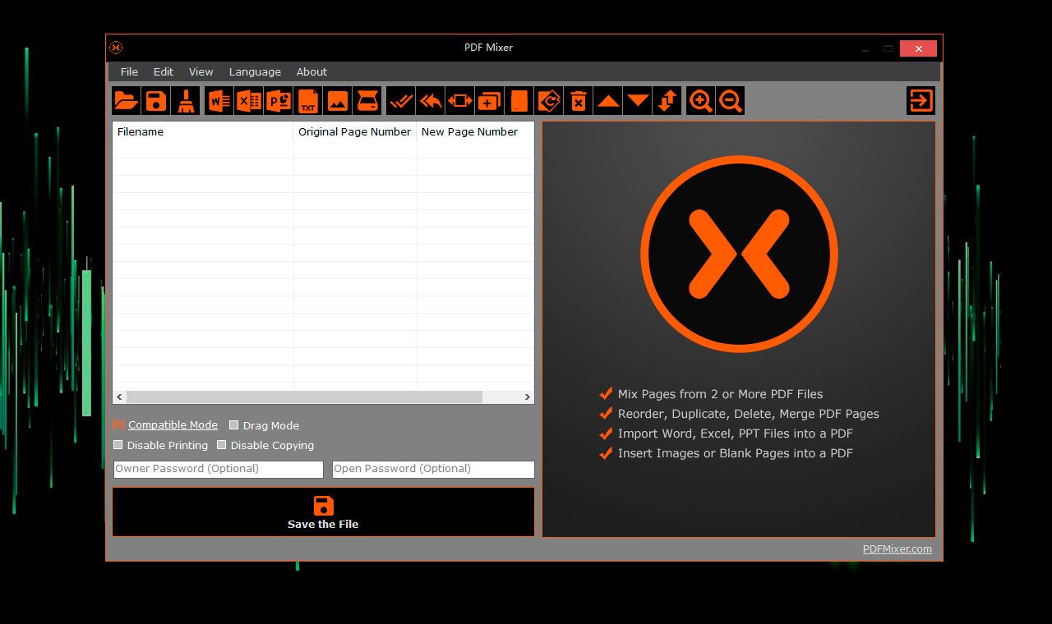Zoom in on the page preview

(x=699, y=100)
